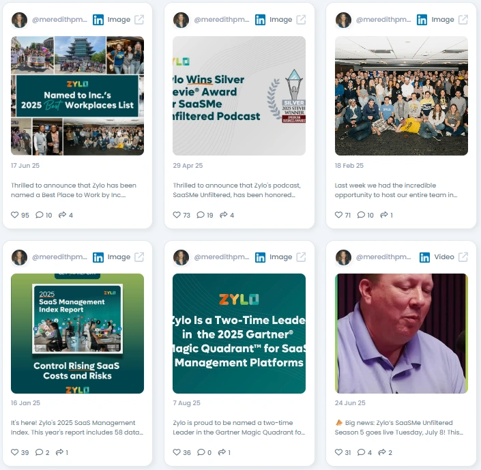Open external link on 29 Apr 25 post
Viewport: 481px width, 470px height.
[x=301, y=20]
